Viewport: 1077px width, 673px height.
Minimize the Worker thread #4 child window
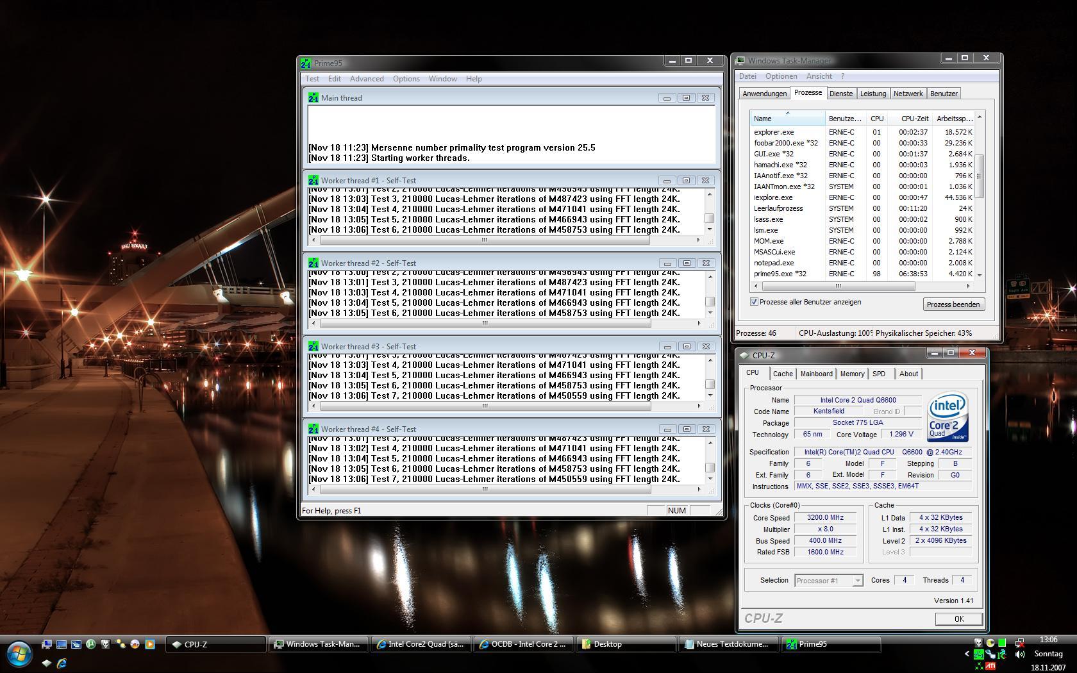[667, 429]
